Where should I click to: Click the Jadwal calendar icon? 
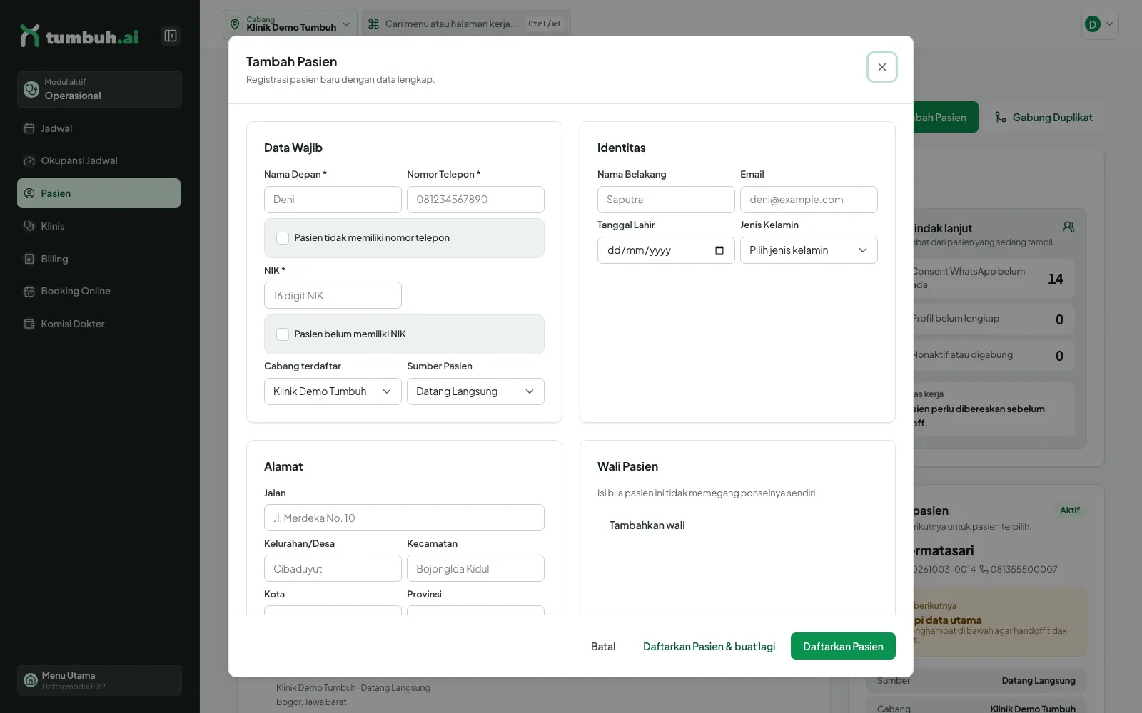click(x=29, y=128)
